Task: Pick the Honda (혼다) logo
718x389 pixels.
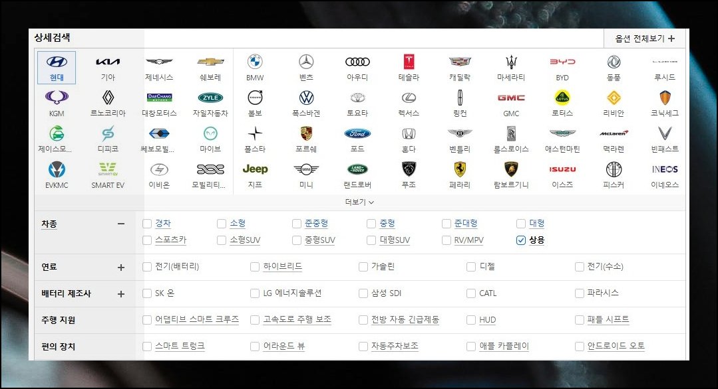Action: (409, 133)
